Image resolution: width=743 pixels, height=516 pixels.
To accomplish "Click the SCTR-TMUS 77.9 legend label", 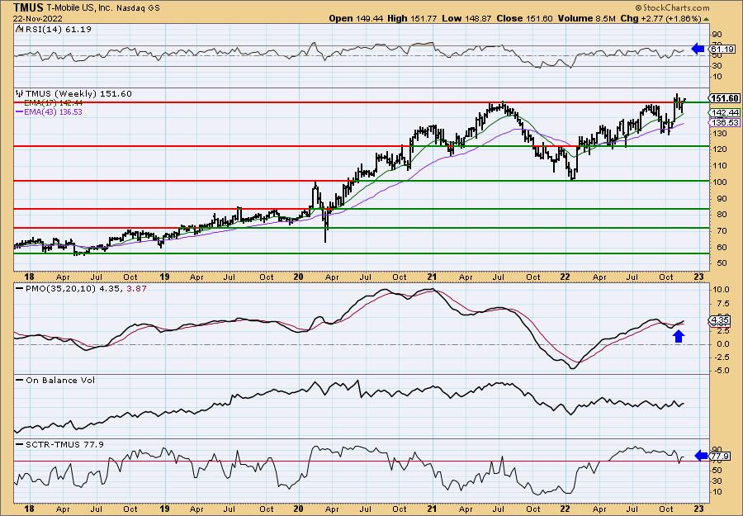I will click(64, 444).
